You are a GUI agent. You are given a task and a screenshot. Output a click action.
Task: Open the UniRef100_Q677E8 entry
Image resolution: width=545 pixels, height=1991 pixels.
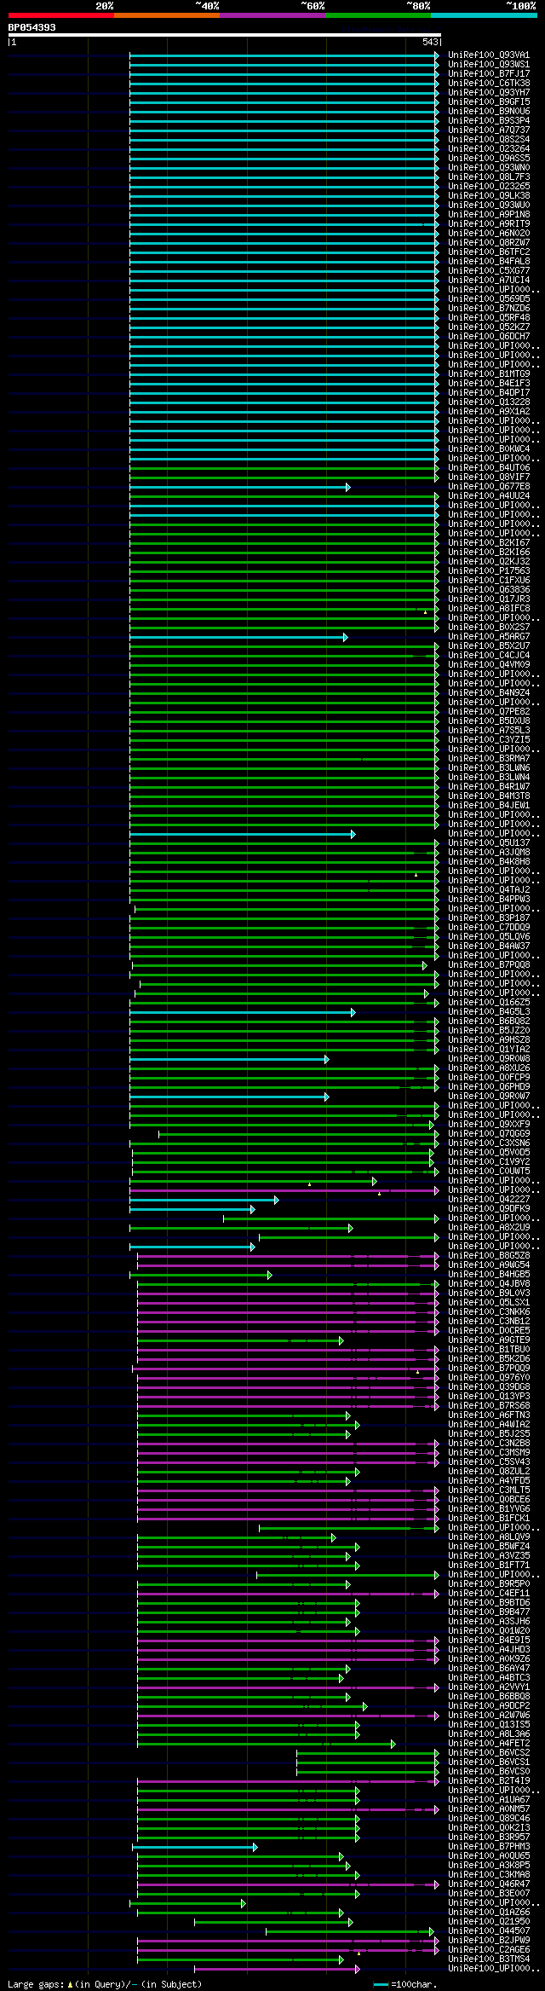click(x=489, y=486)
